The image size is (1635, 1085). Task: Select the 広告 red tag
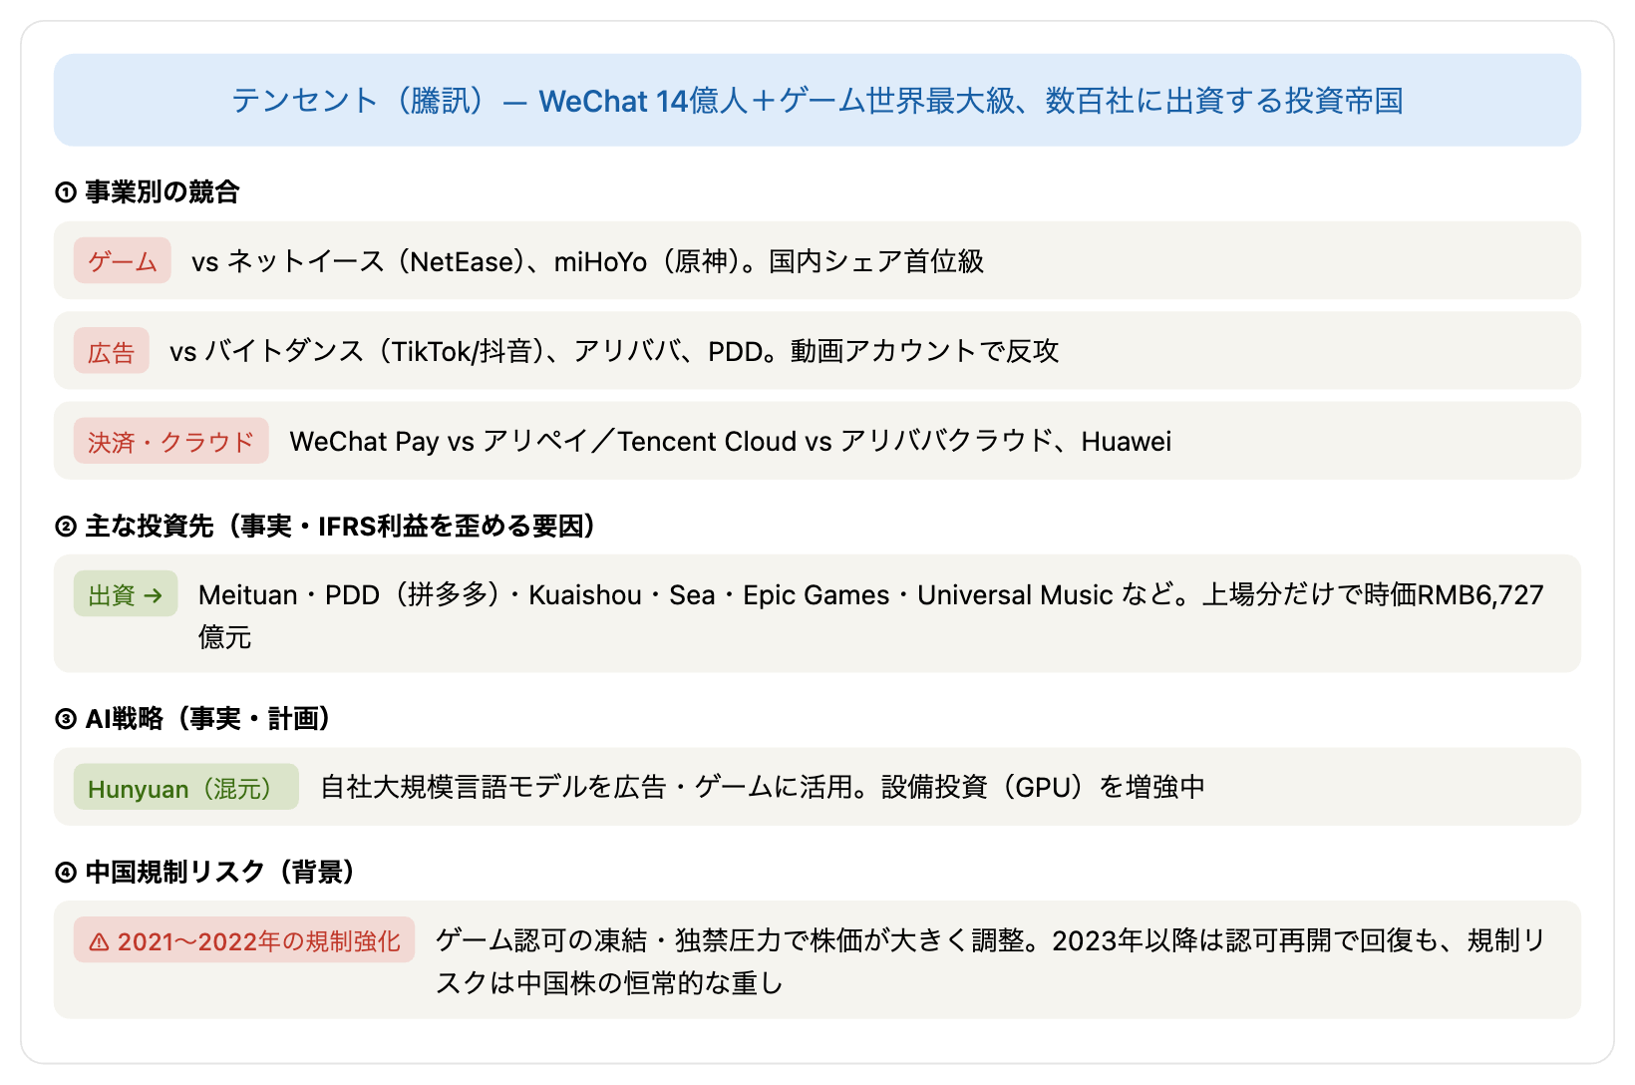(112, 351)
